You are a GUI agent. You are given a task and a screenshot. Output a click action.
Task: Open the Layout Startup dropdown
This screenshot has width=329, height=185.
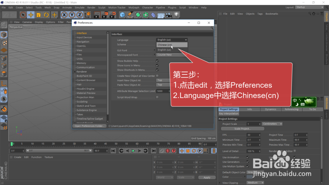310,7
